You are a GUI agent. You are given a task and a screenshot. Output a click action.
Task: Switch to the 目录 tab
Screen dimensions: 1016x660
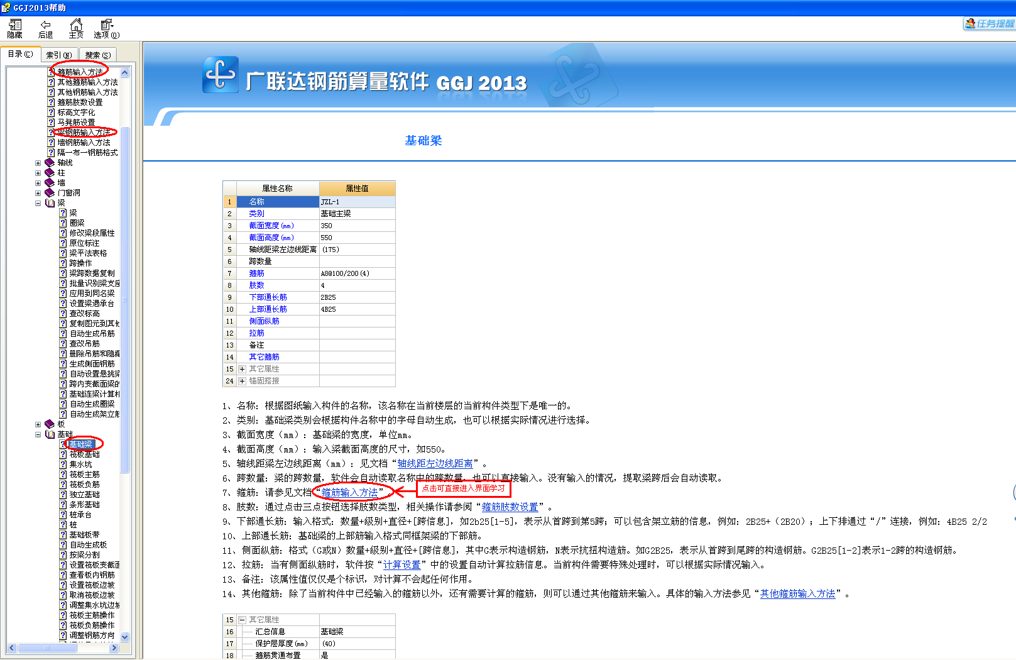(x=20, y=54)
